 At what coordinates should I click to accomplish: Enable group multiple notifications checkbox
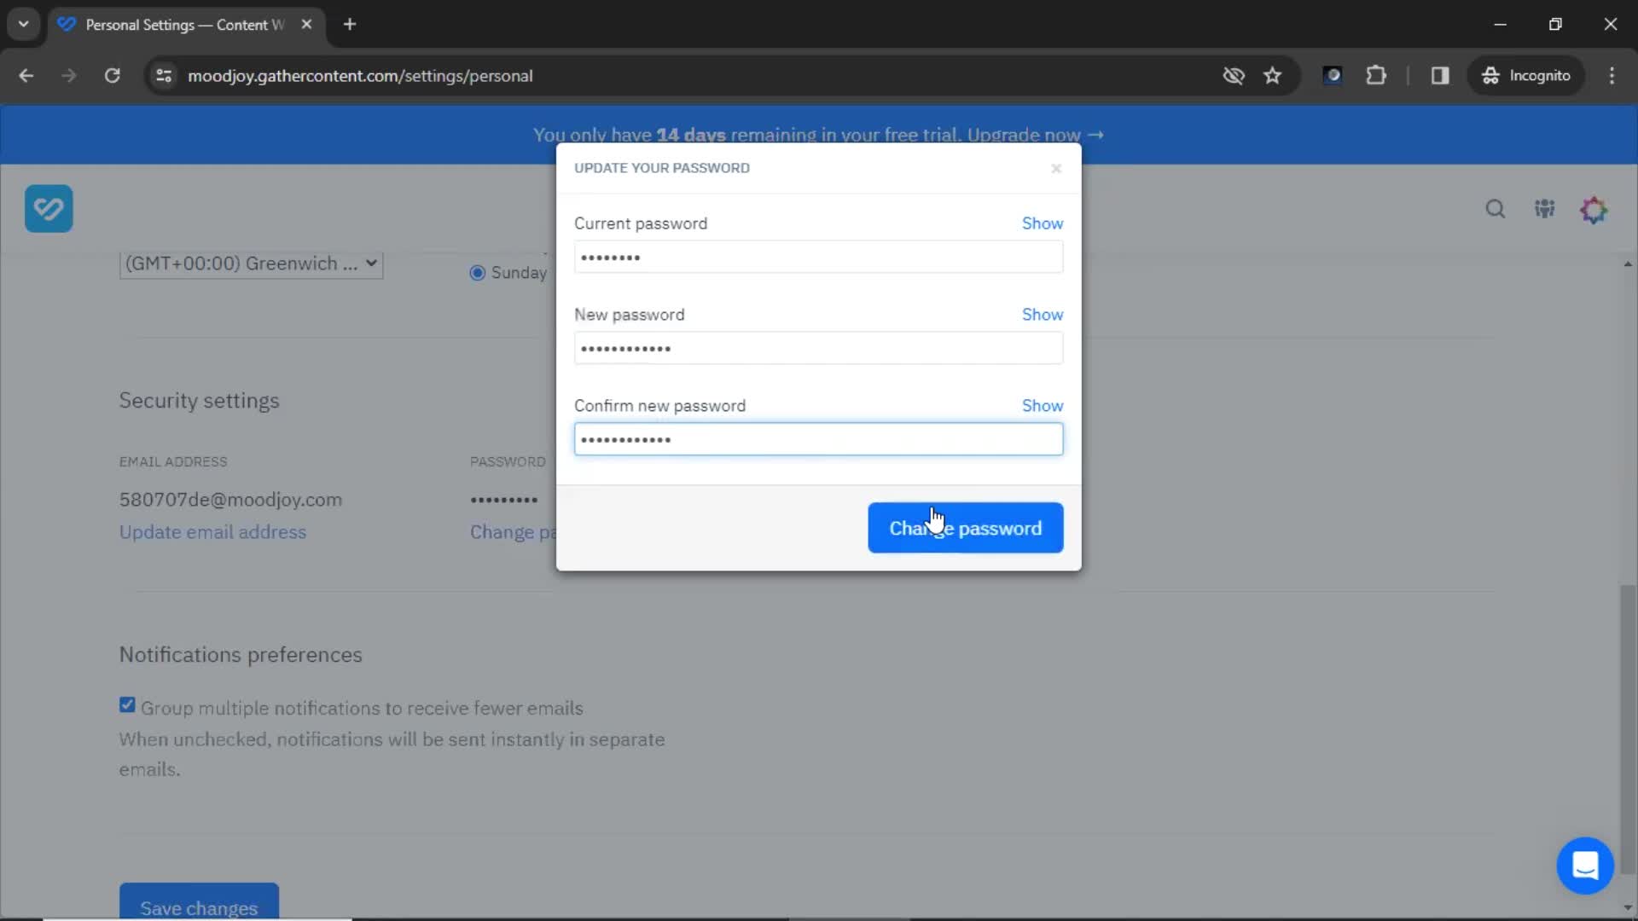pyautogui.click(x=127, y=705)
